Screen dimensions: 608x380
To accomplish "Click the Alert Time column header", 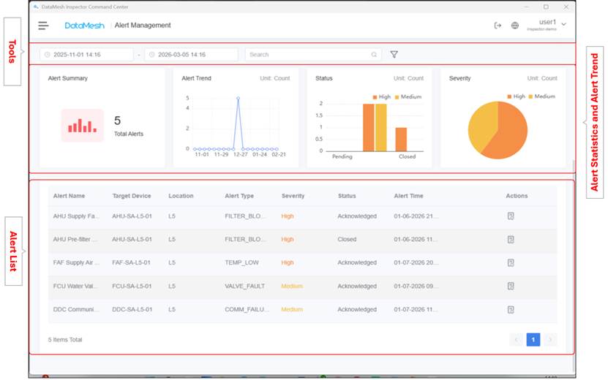I will pyautogui.click(x=408, y=196).
